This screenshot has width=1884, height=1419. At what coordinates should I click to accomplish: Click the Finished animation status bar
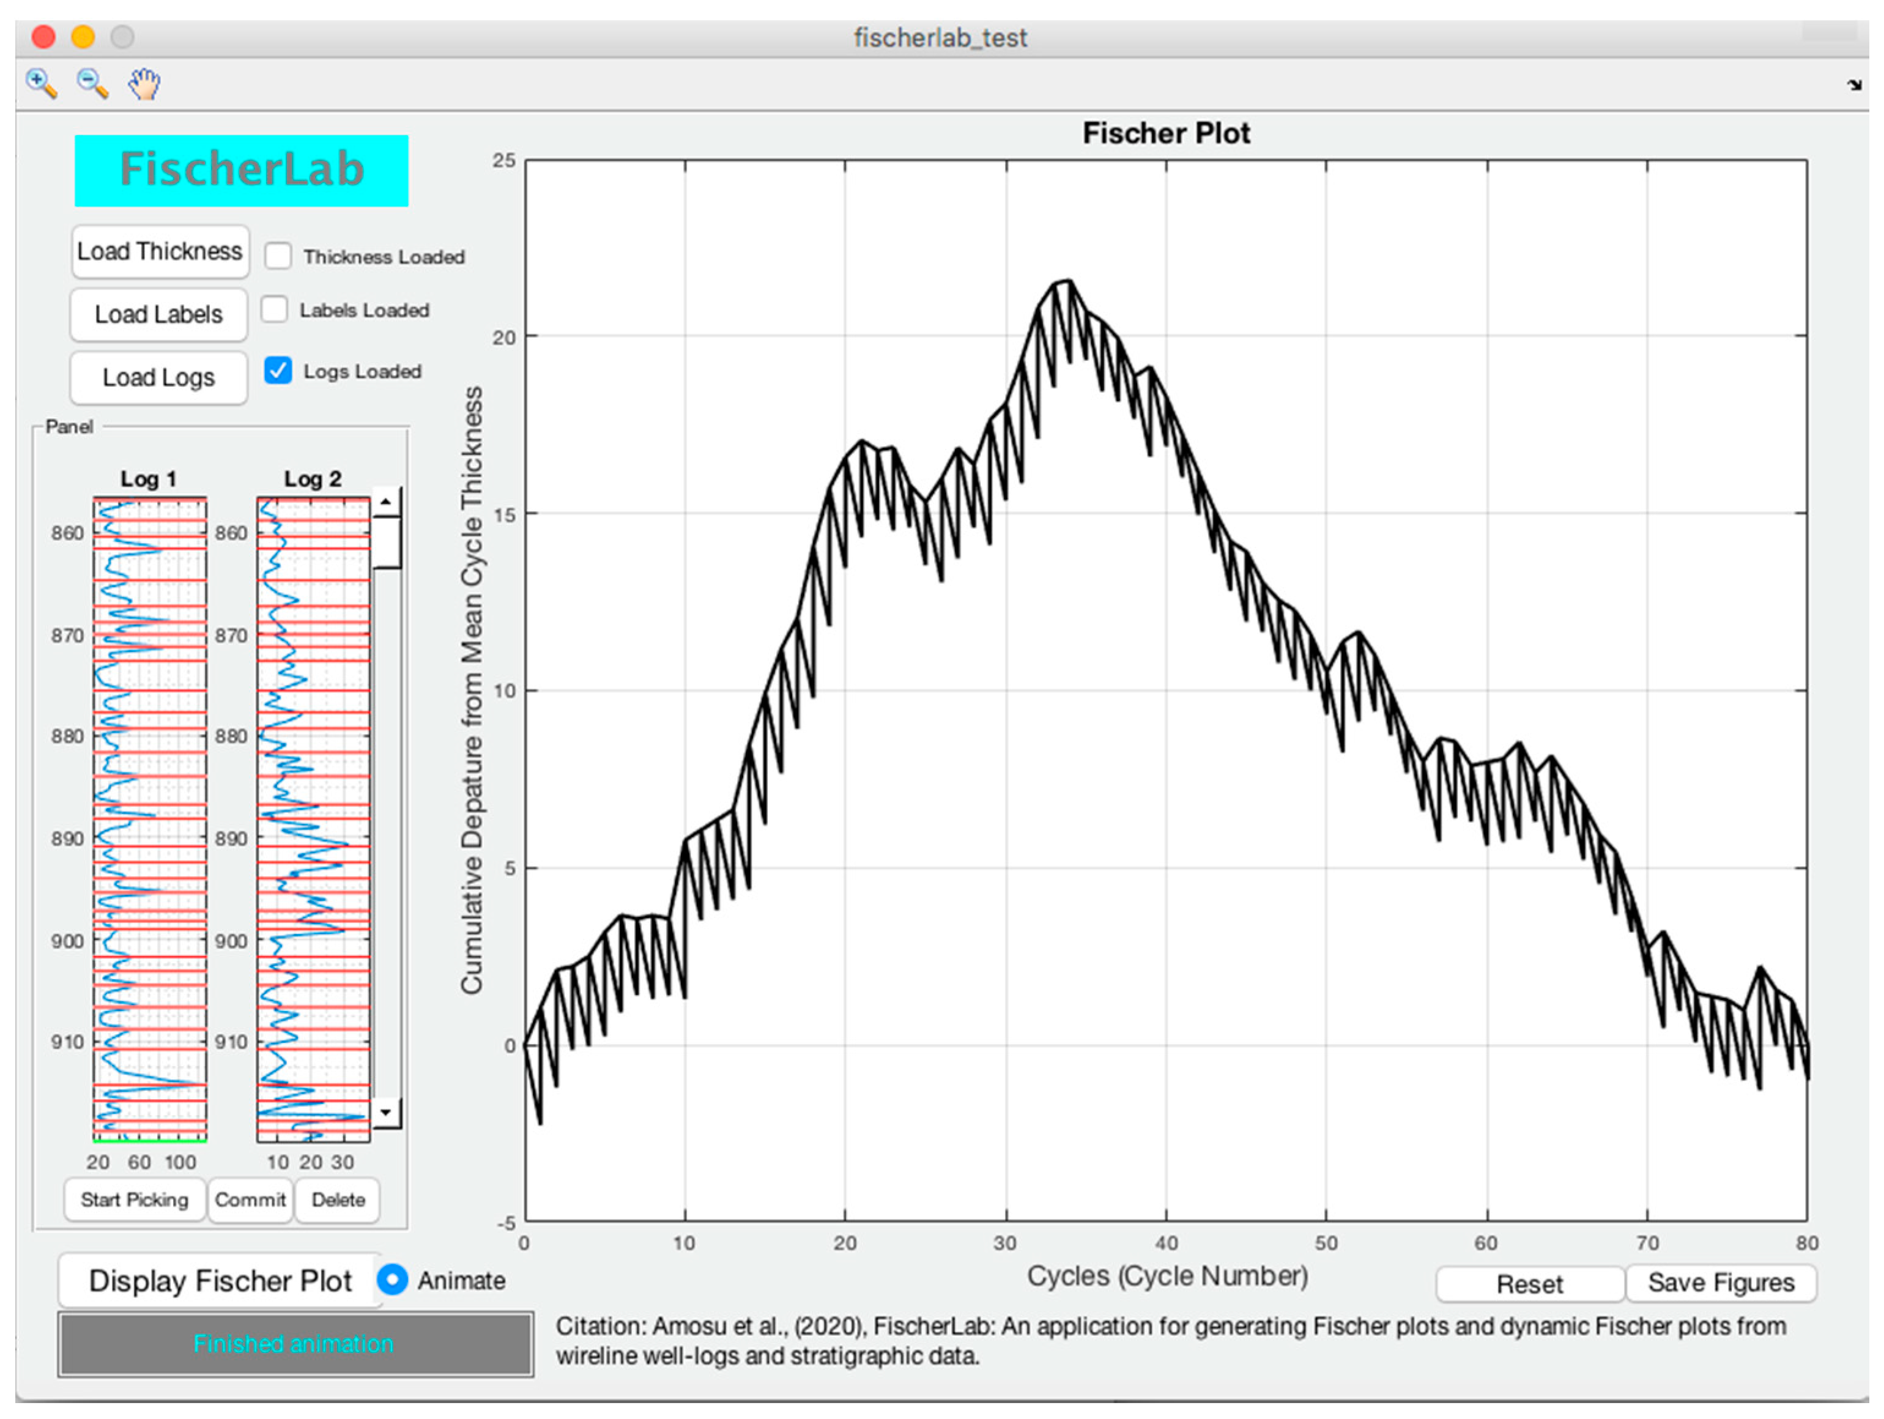click(295, 1343)
